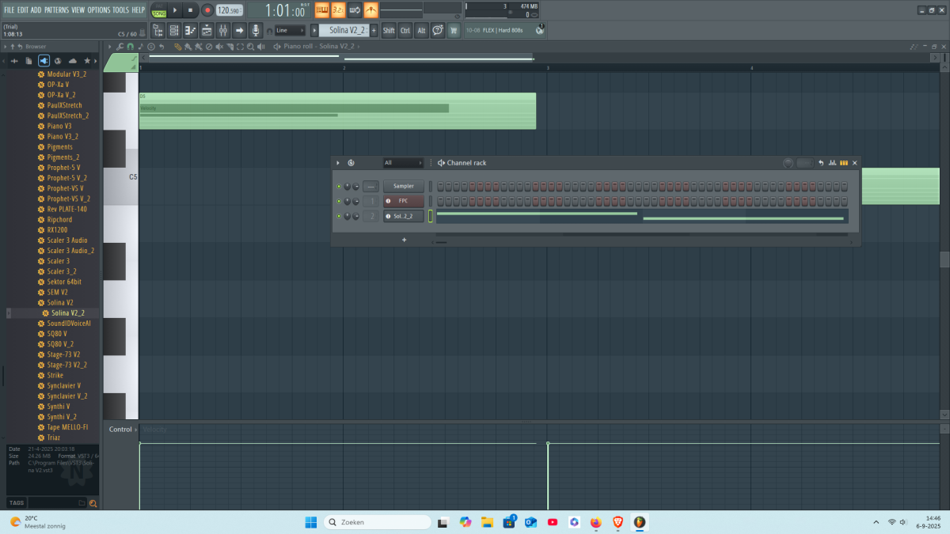Click the Alt button

(422, 30)
